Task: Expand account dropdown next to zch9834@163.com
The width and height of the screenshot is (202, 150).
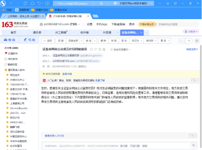Action: click(x=79, y=24)
